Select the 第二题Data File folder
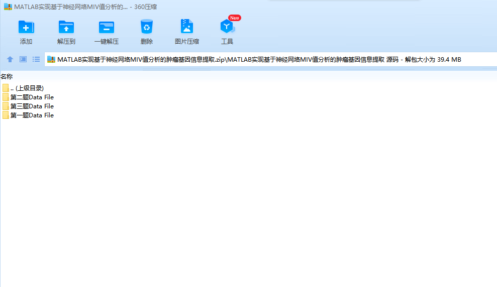 coord(28,97)
